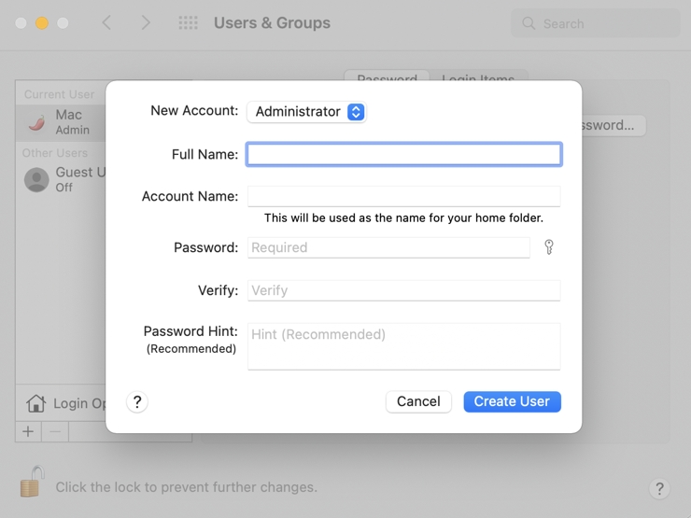Click the Password Hint text area
The height and width of the screenshot is (518, 691).
tap(403, 346)
